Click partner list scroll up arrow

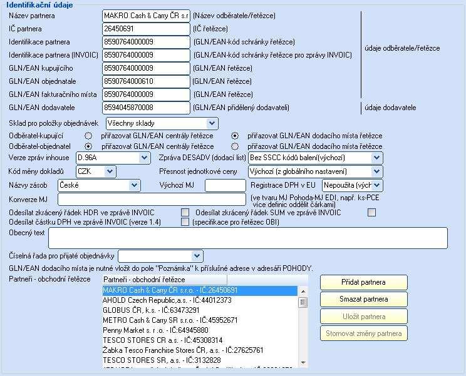click(x=303, y=292)
